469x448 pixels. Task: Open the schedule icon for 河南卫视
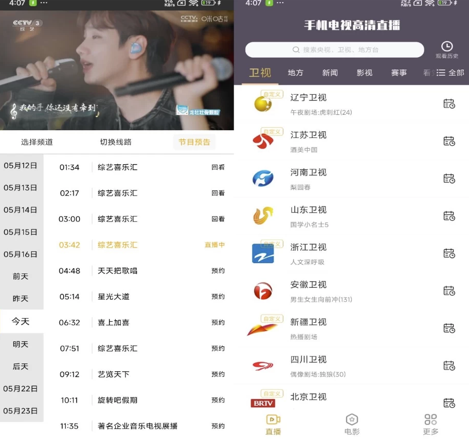coord(449,178)
